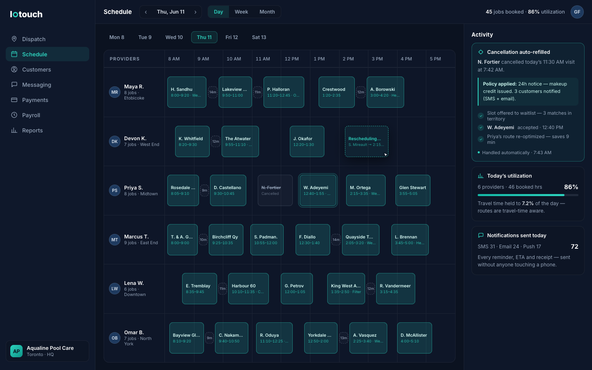Open the cancelled N. Fortier slot
592x370 pixels.
coord(275,190)
